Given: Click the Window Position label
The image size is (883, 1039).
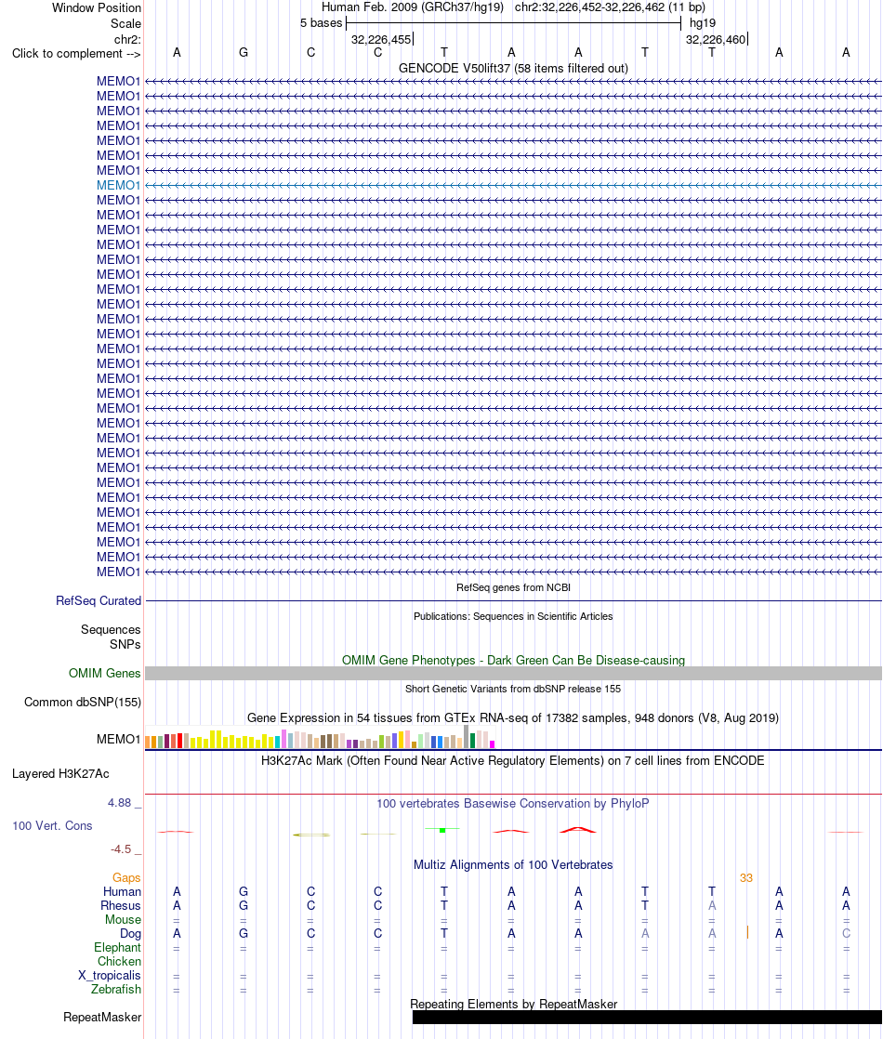Looking at the screenshot, I should pos(97,8).
